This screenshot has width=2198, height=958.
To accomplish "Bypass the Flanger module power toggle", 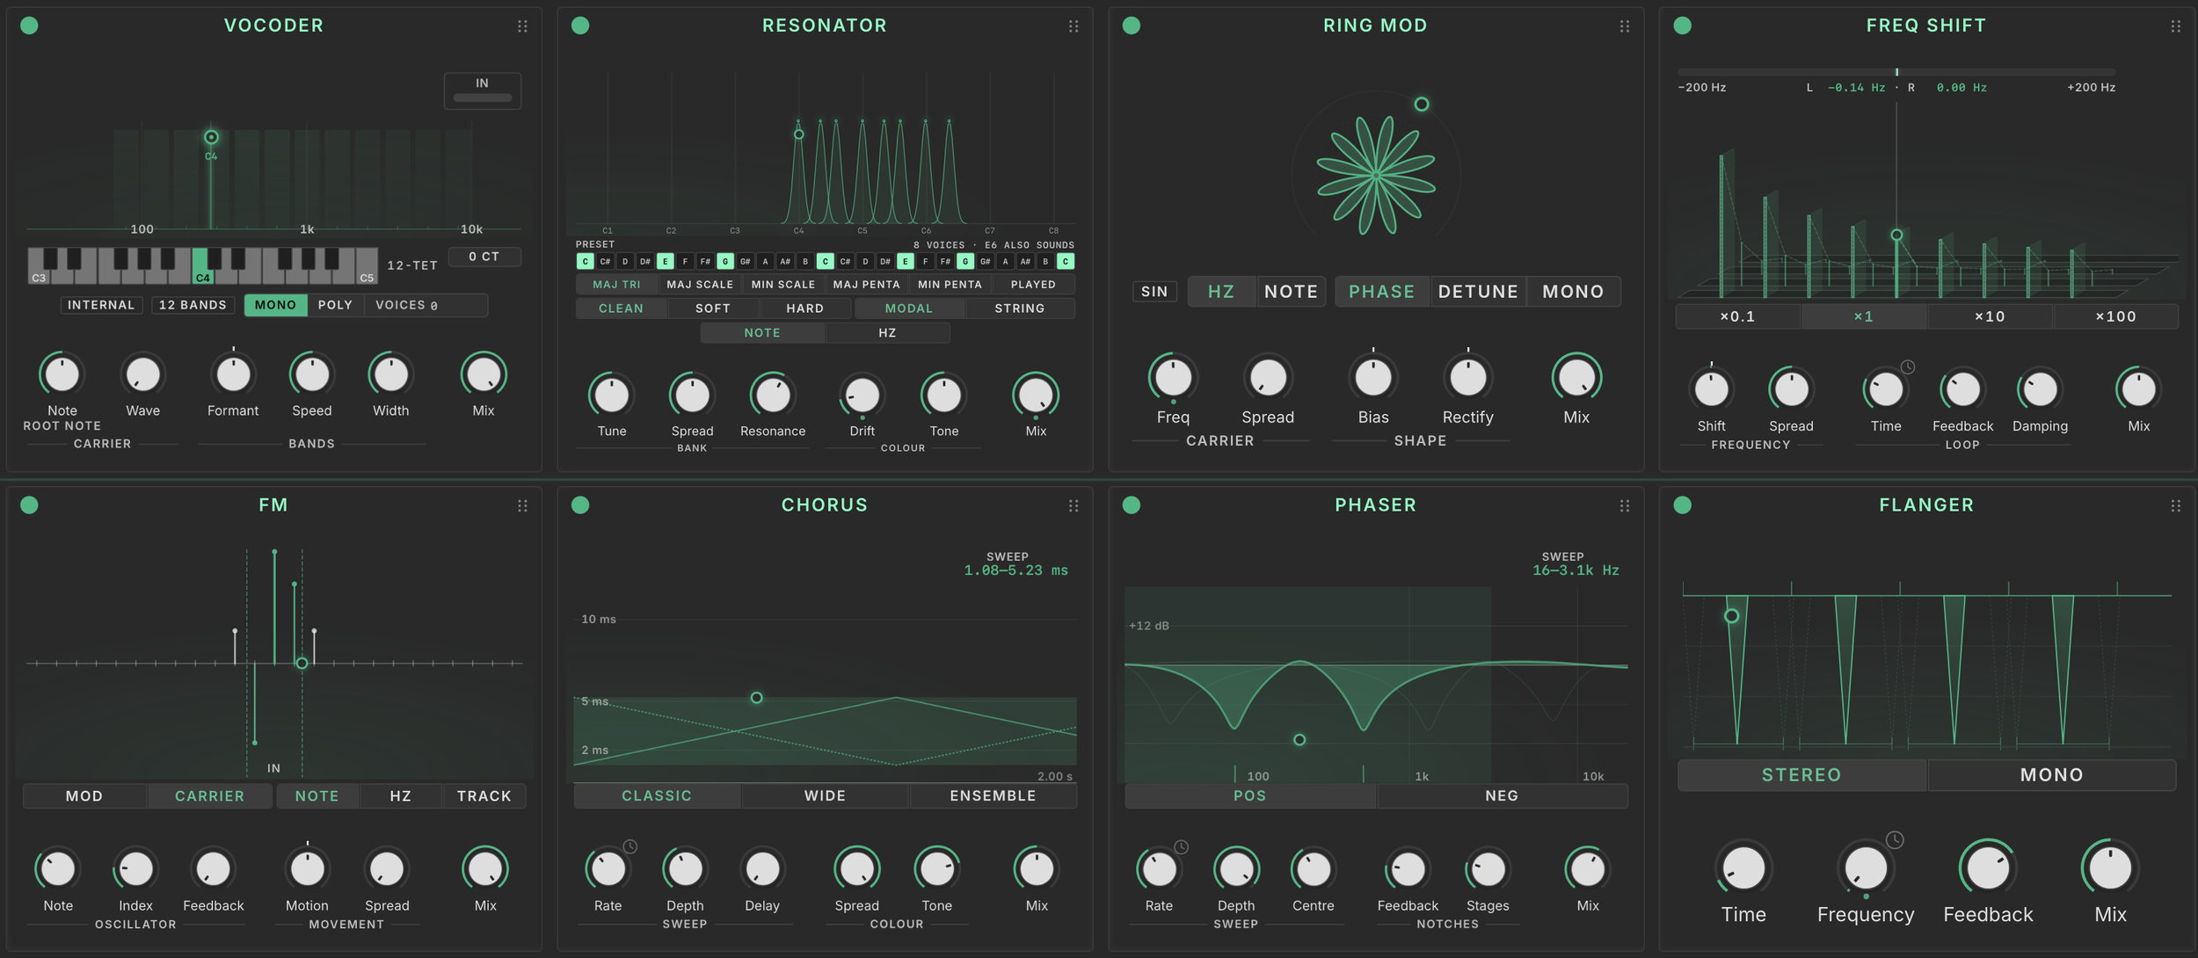I will click(x=1683, y=504).
